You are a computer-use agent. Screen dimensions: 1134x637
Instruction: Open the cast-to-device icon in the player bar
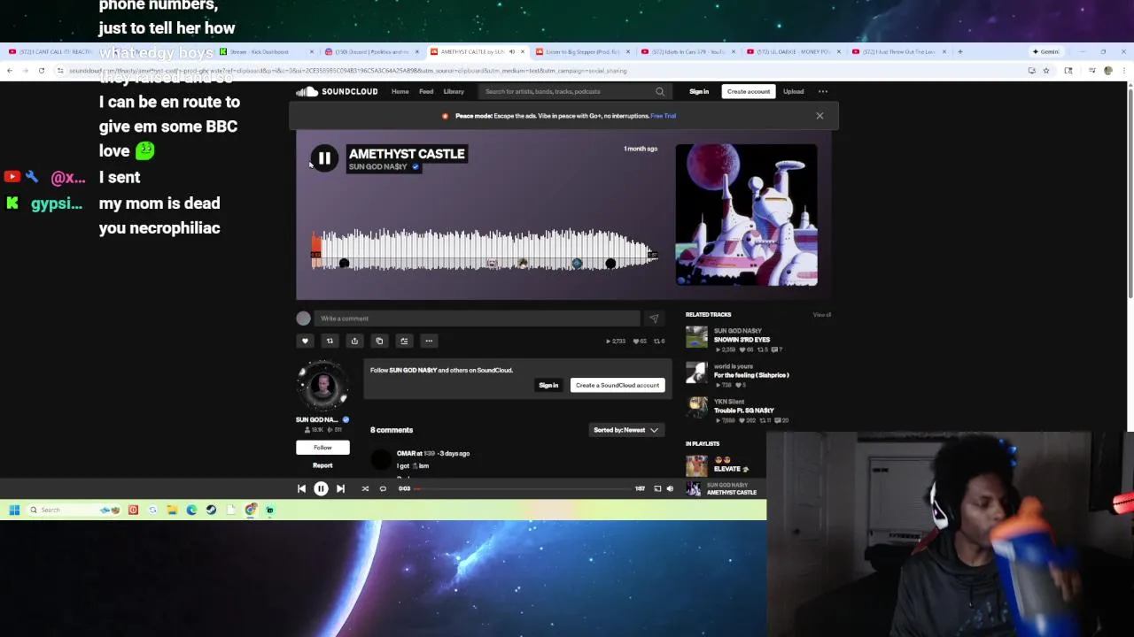(657, 488)
